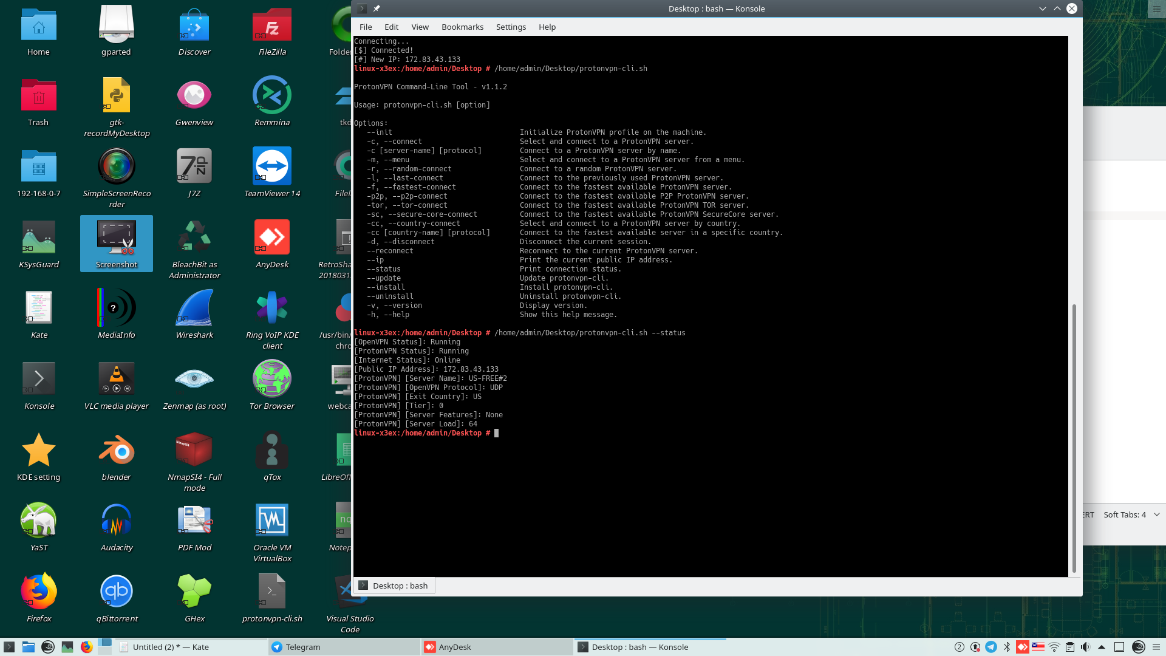Select the Desktop : bash tab

coord(395,586)
